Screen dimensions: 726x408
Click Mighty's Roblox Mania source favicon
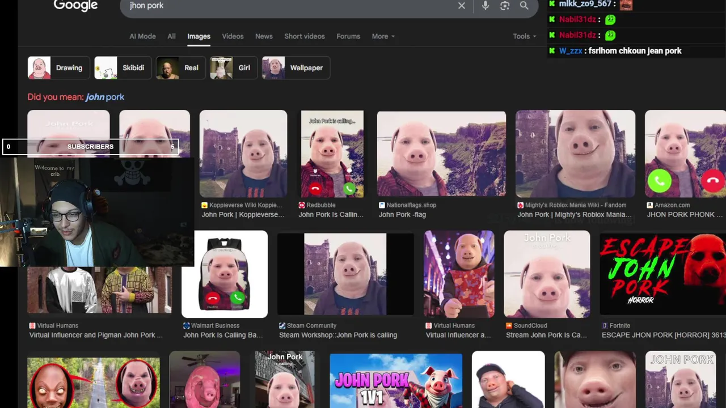coord(520,205)
